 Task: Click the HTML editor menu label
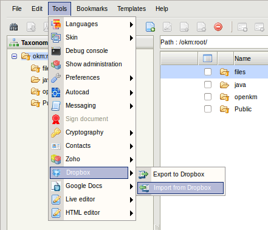(x=83, y=212)
